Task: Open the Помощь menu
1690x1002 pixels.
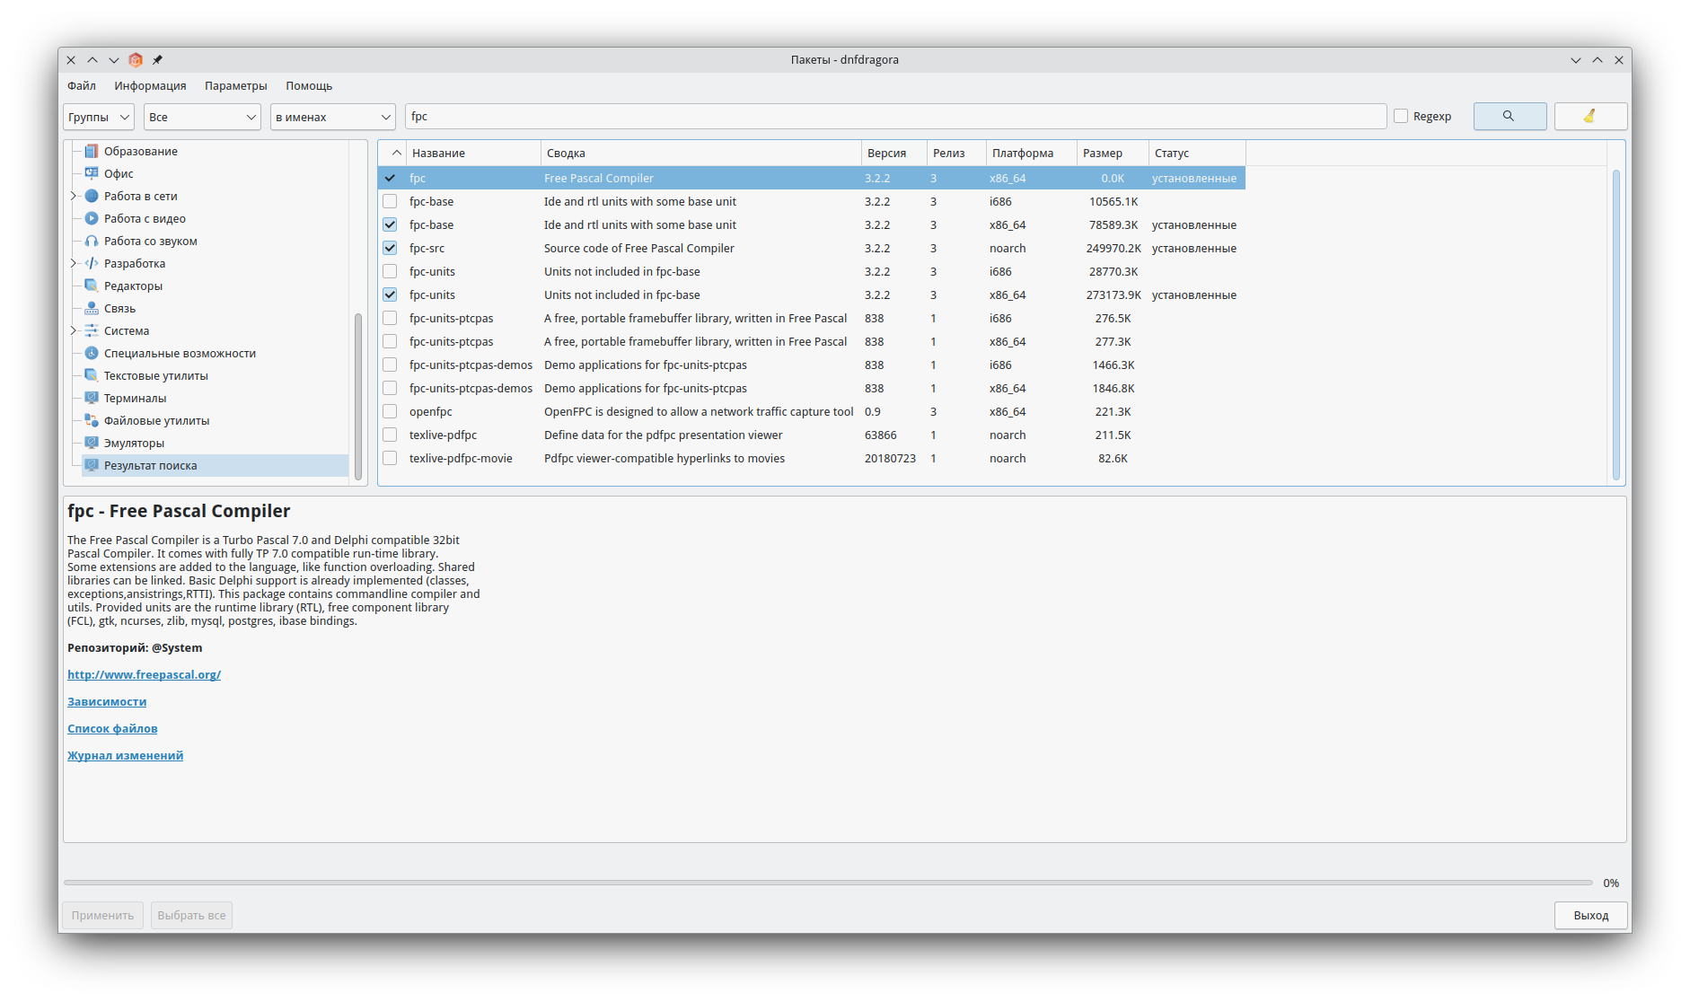Action: 309,86
